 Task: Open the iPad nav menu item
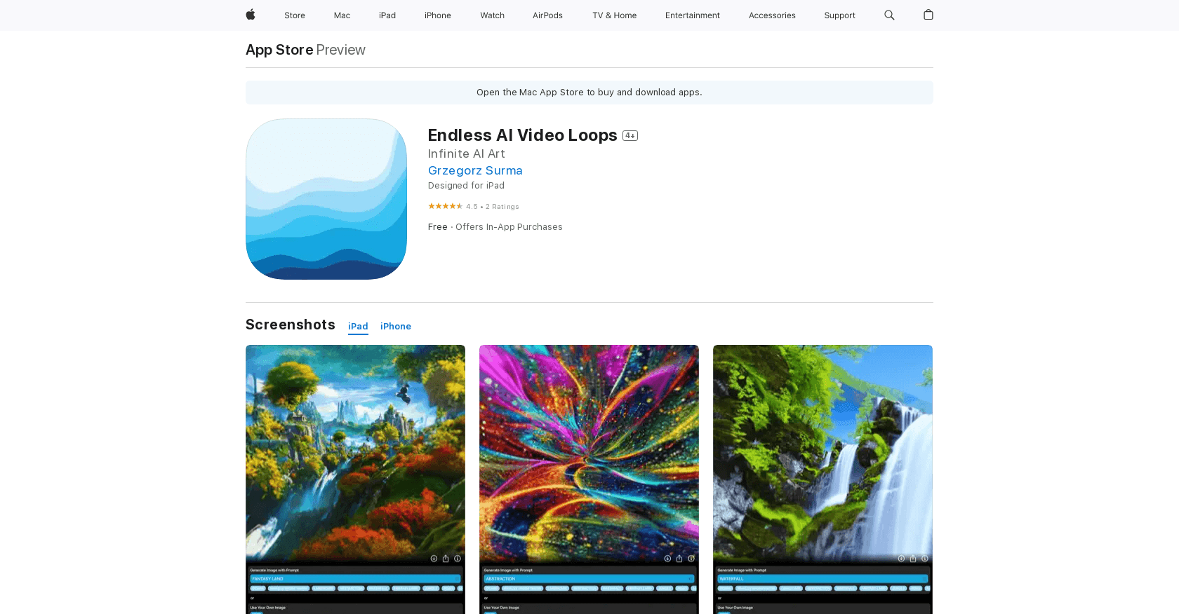tap(387, 15)
